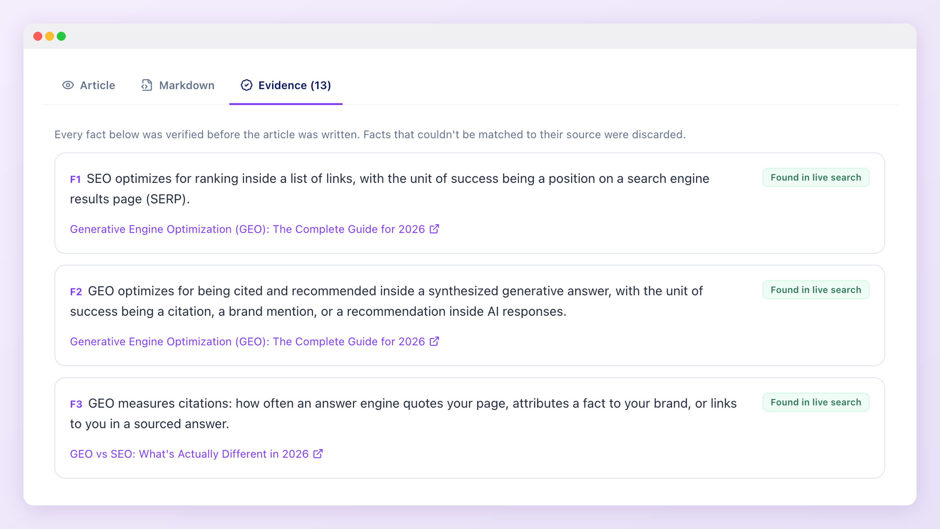940x529 pixels.
Task: Click the code-file icon beside Markdown
Action: pos(146,85)
